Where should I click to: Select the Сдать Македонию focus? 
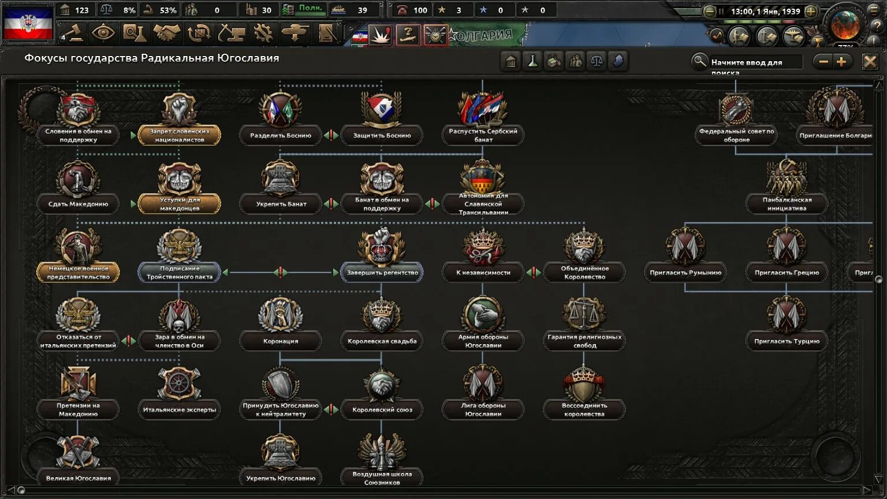[x=78, y=204]
